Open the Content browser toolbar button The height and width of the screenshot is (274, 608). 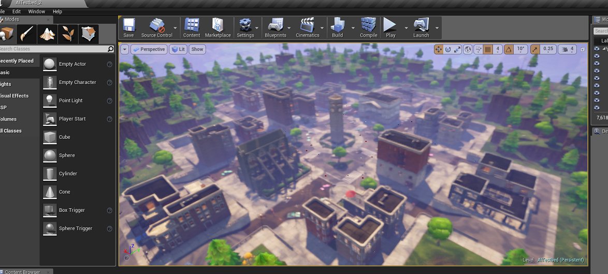[x=192, y=27]
